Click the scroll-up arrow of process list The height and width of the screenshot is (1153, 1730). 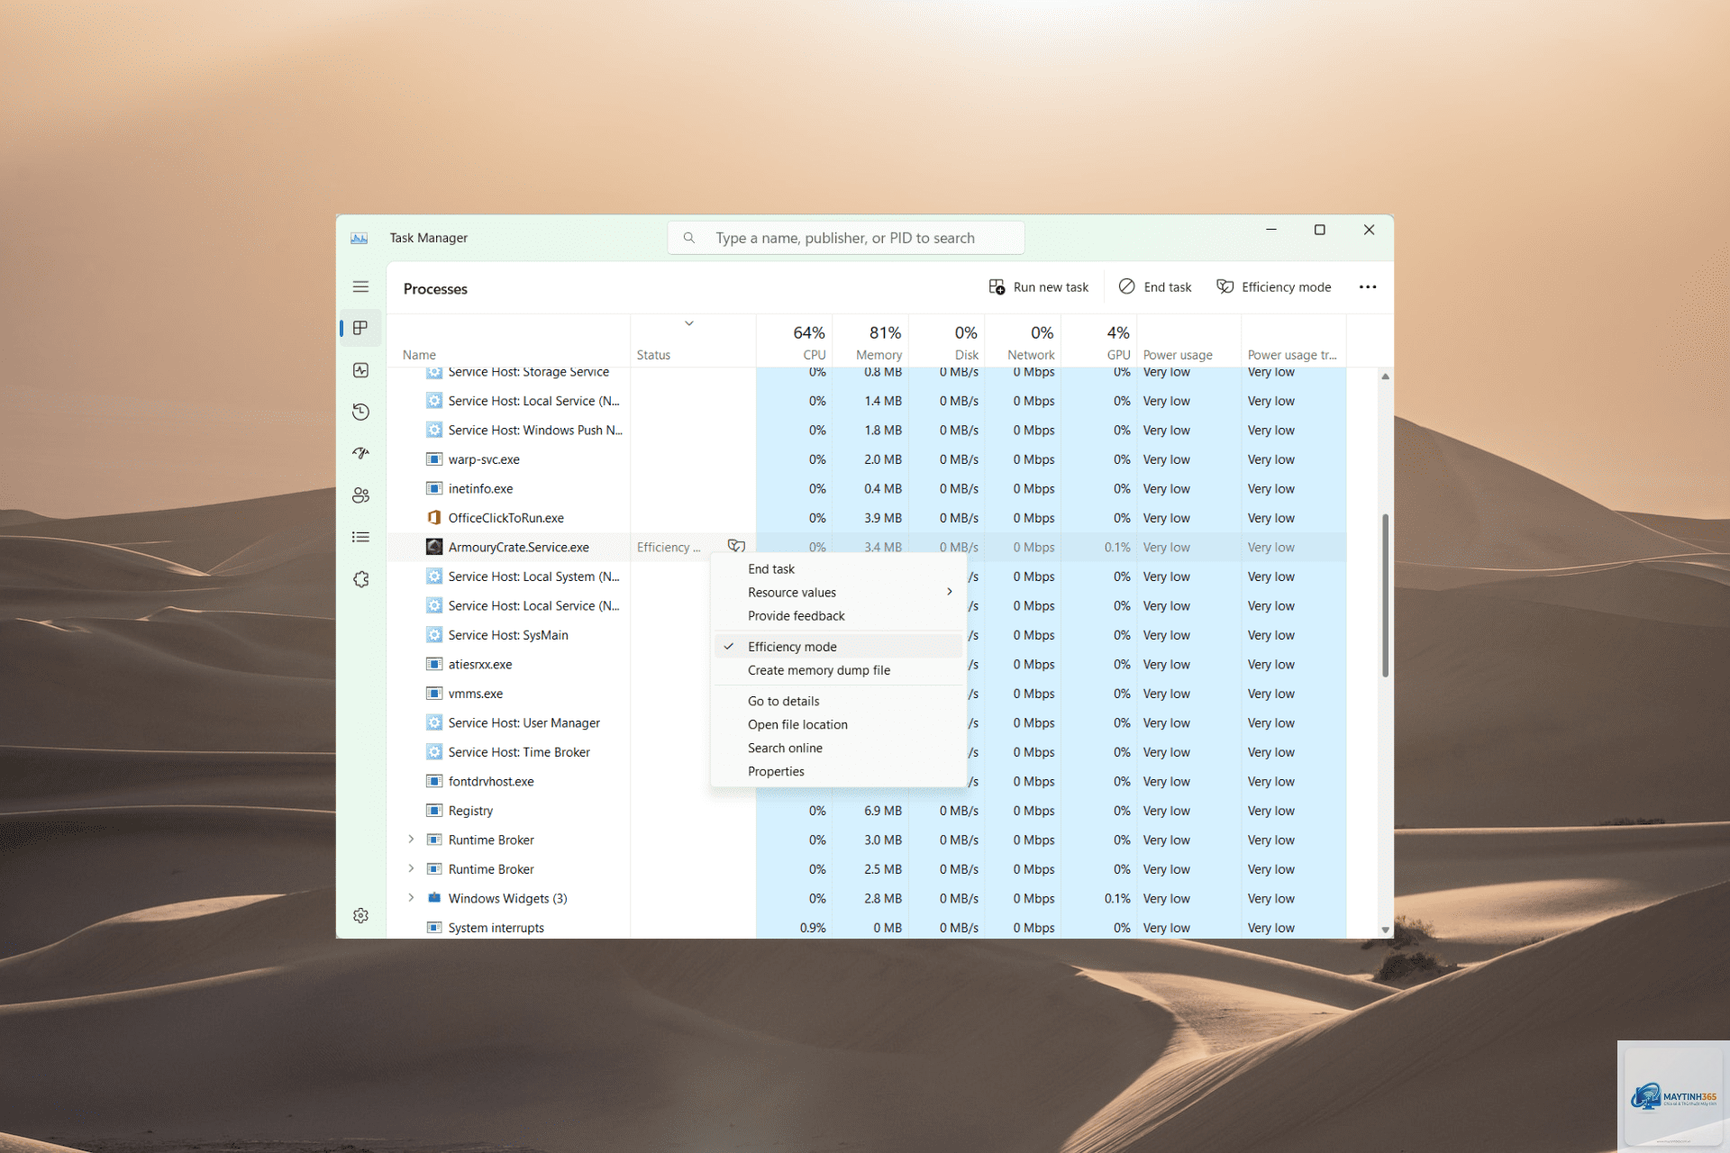pyautogui.click(x=1385, y=377)
